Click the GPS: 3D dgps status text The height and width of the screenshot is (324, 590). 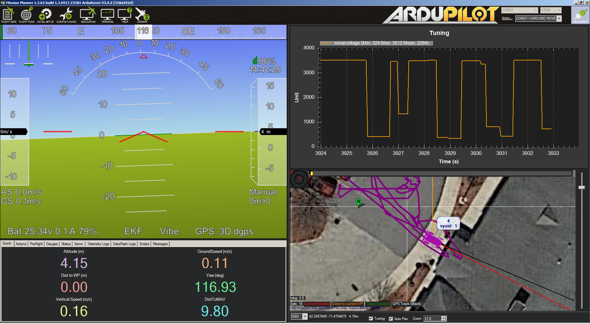224,231
